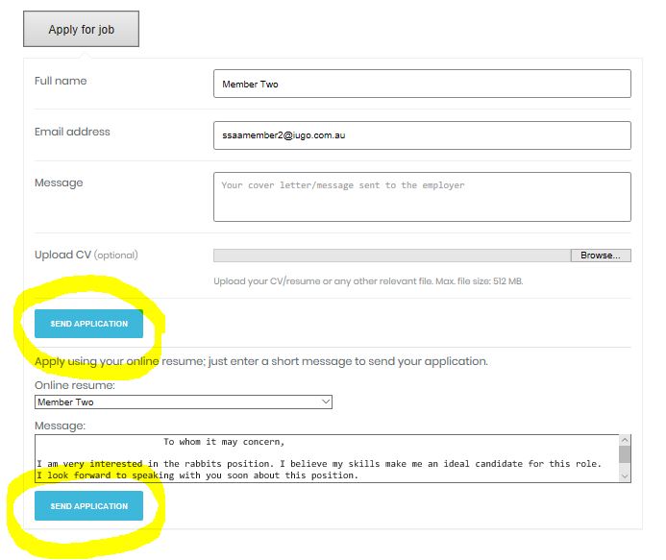Click the 'Email address' label
Screen dimensions: 666x560
tap(72, 132)
